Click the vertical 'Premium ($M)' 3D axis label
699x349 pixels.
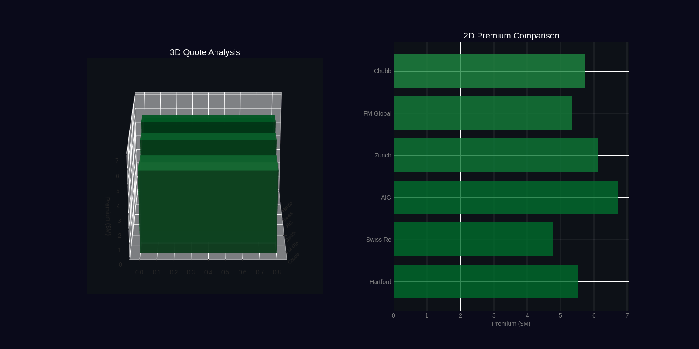tap(108, 216)
